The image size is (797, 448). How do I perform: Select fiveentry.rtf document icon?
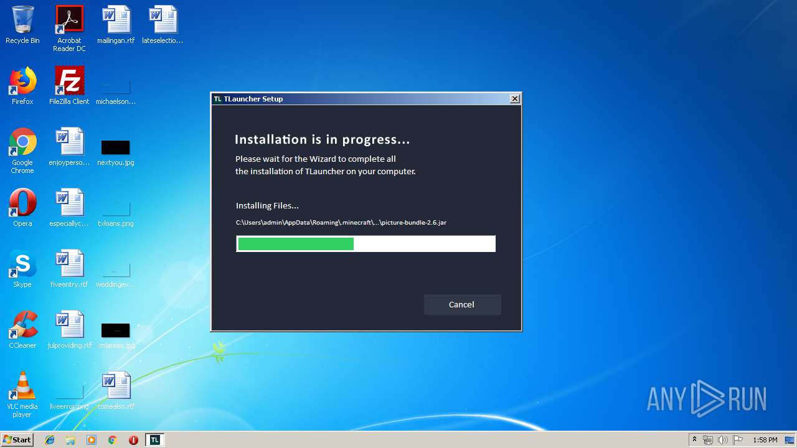pyautogui.click(x=69, y=269)
